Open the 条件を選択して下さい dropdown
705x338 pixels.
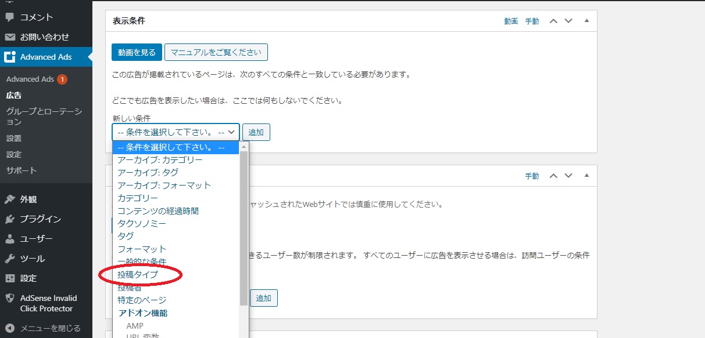coord(176,132)
